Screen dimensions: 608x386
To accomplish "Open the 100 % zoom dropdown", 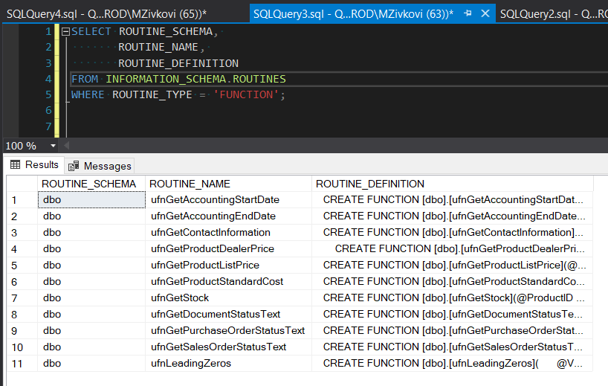I will click(53, 146).
